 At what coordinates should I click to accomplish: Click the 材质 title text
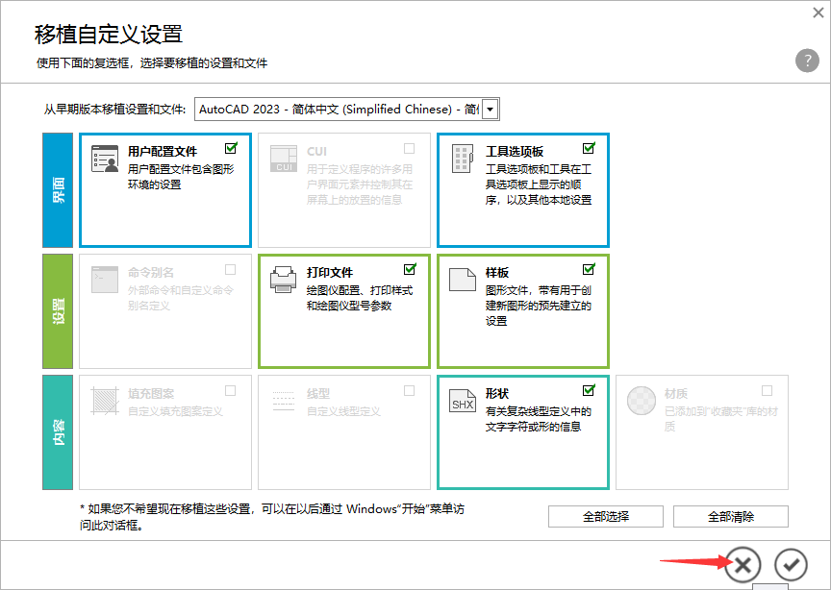(x=676, y=394)
